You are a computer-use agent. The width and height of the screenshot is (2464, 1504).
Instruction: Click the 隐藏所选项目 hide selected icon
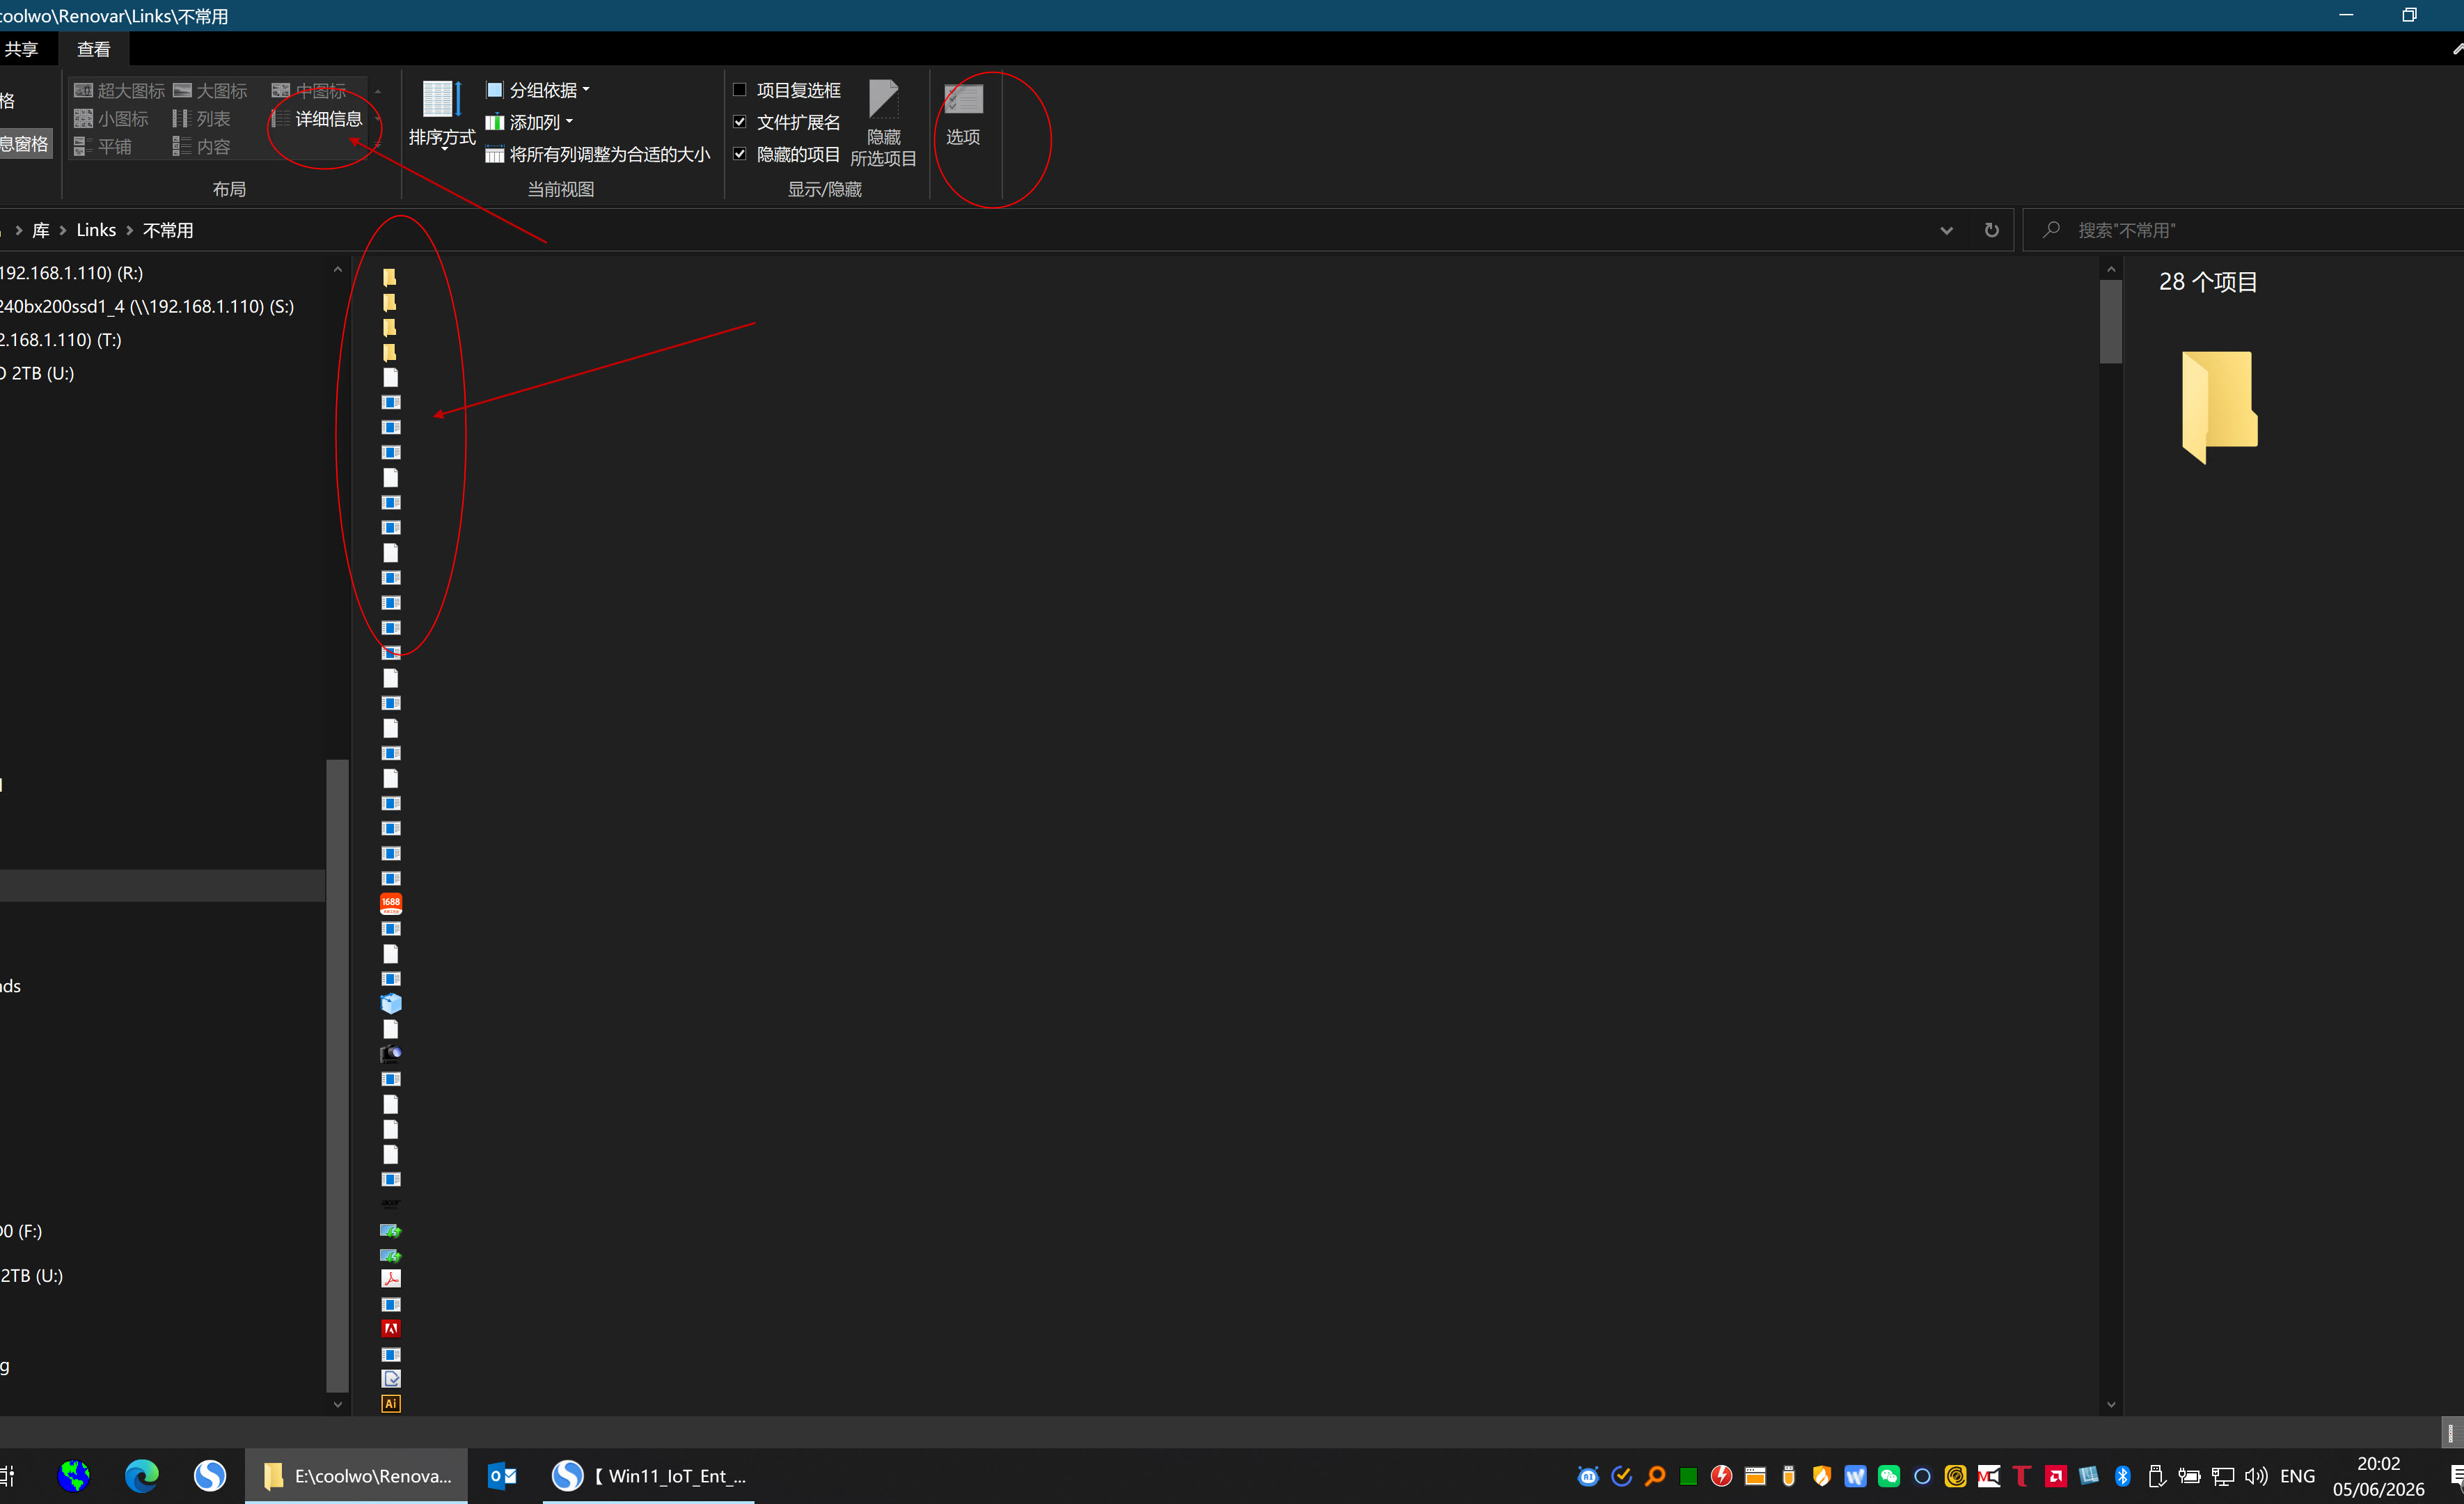pos(883,100)
